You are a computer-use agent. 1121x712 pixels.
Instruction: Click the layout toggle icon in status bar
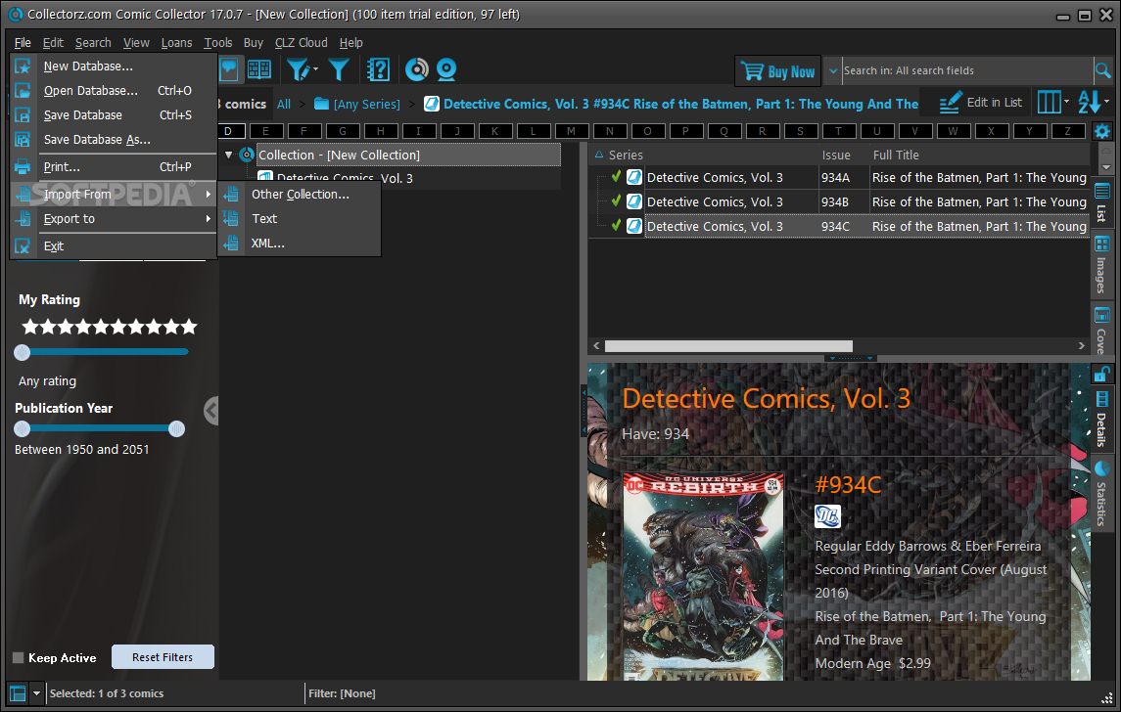coord(18,692)
